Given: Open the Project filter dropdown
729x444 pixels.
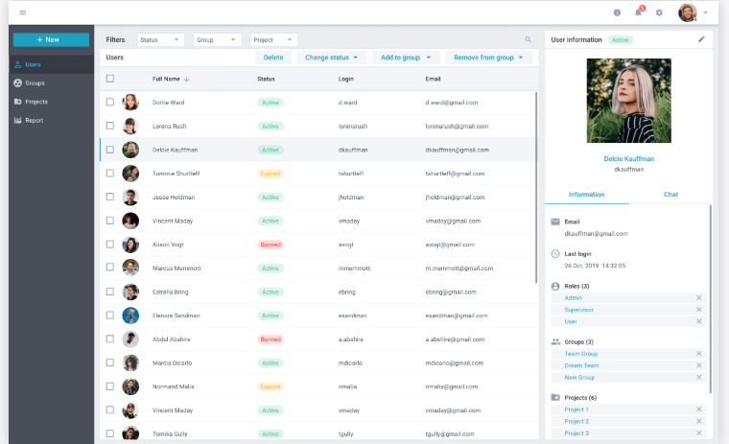Looking at the screenshot, I should (x=273, y=40).
